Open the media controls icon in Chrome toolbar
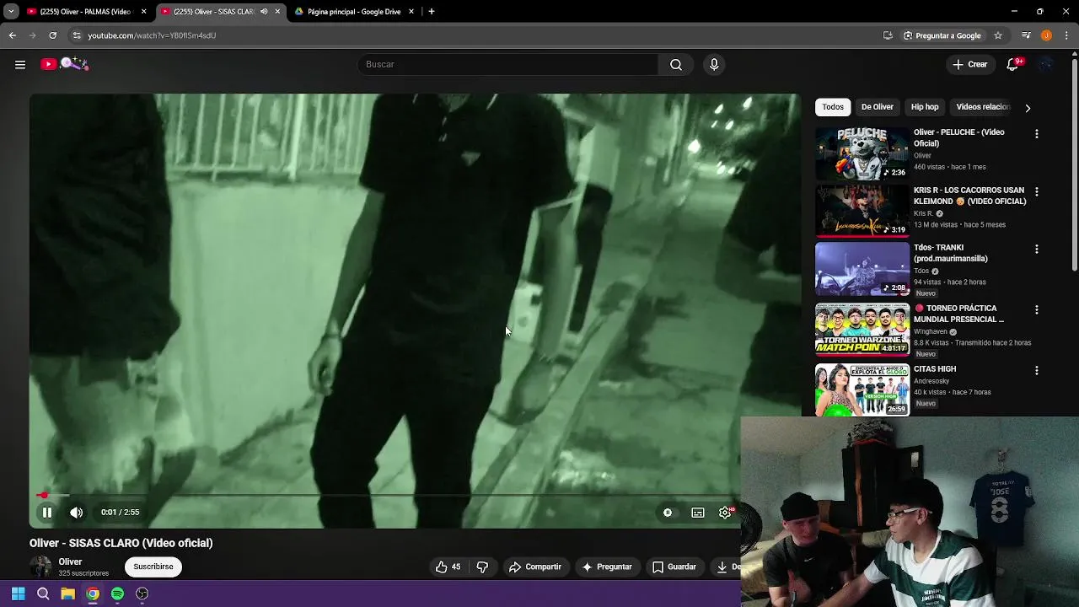The width and height of the screenshot is (1079, 607). point(1026,35)
